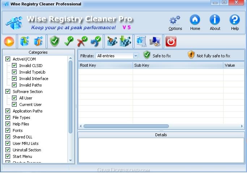Click the Safe to fix green shield icon
Image resolution: width=247 pixels, height=173 pixels.
147,55
